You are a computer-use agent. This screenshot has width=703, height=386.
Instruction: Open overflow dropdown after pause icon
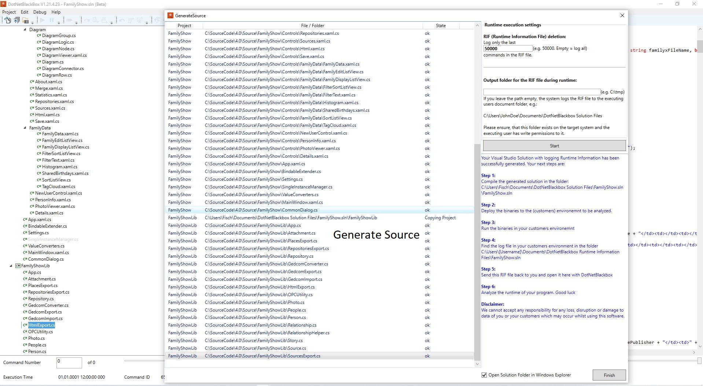(59, 23)
